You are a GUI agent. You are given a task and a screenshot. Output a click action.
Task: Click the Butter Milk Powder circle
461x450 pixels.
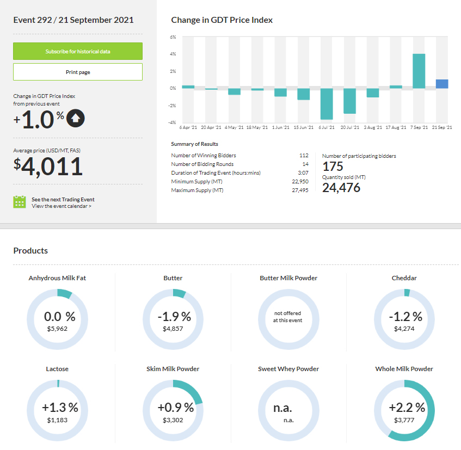(x=288, y=319)
